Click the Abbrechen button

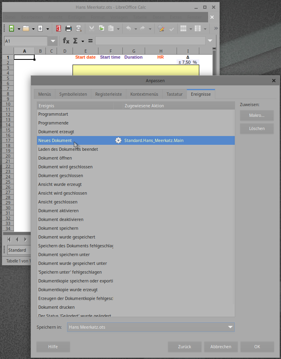221,347
